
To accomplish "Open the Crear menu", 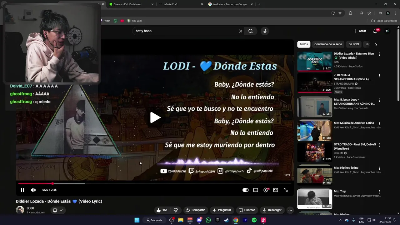I will 360,31.
